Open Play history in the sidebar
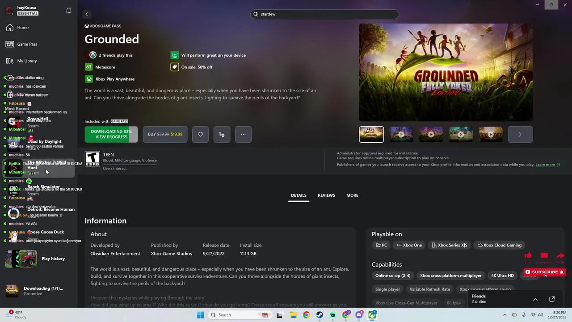 pos(38,258)
